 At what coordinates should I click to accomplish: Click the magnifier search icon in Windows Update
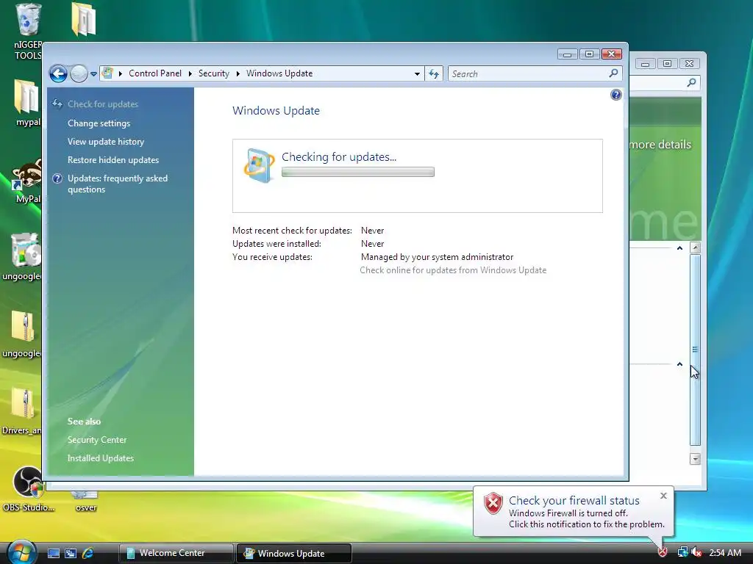tap(614, 73)
